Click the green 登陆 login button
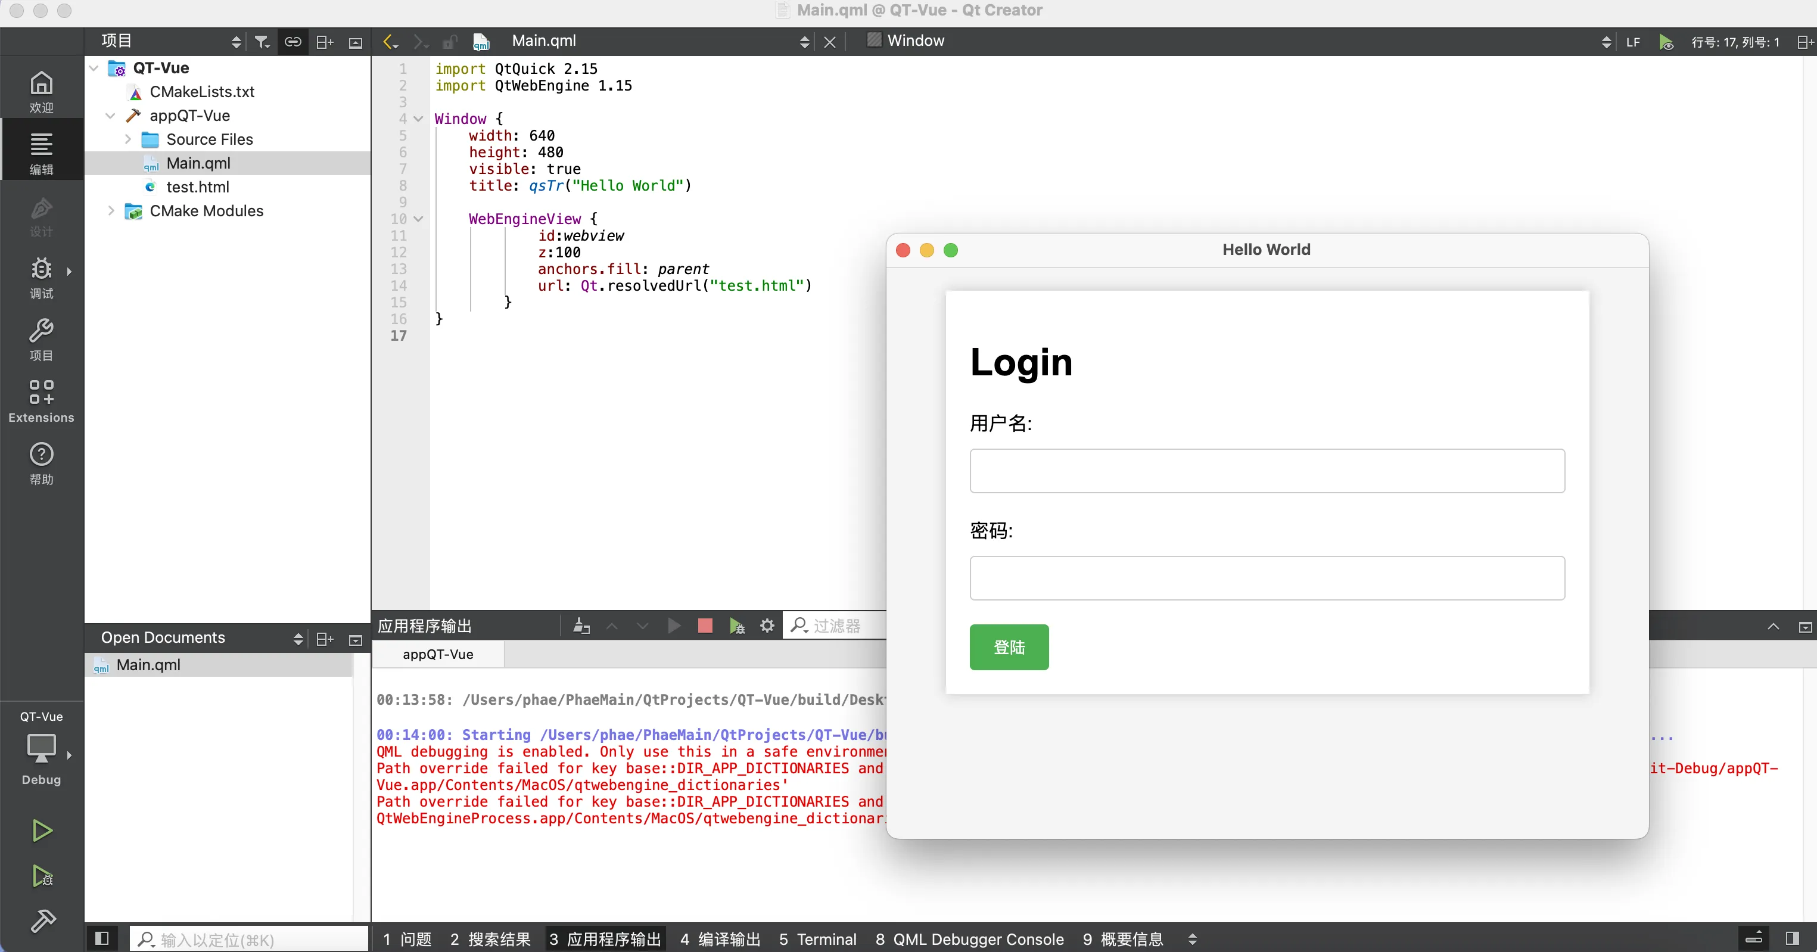The width and height of the screenshot is (1817, 952). [1009, 646]
